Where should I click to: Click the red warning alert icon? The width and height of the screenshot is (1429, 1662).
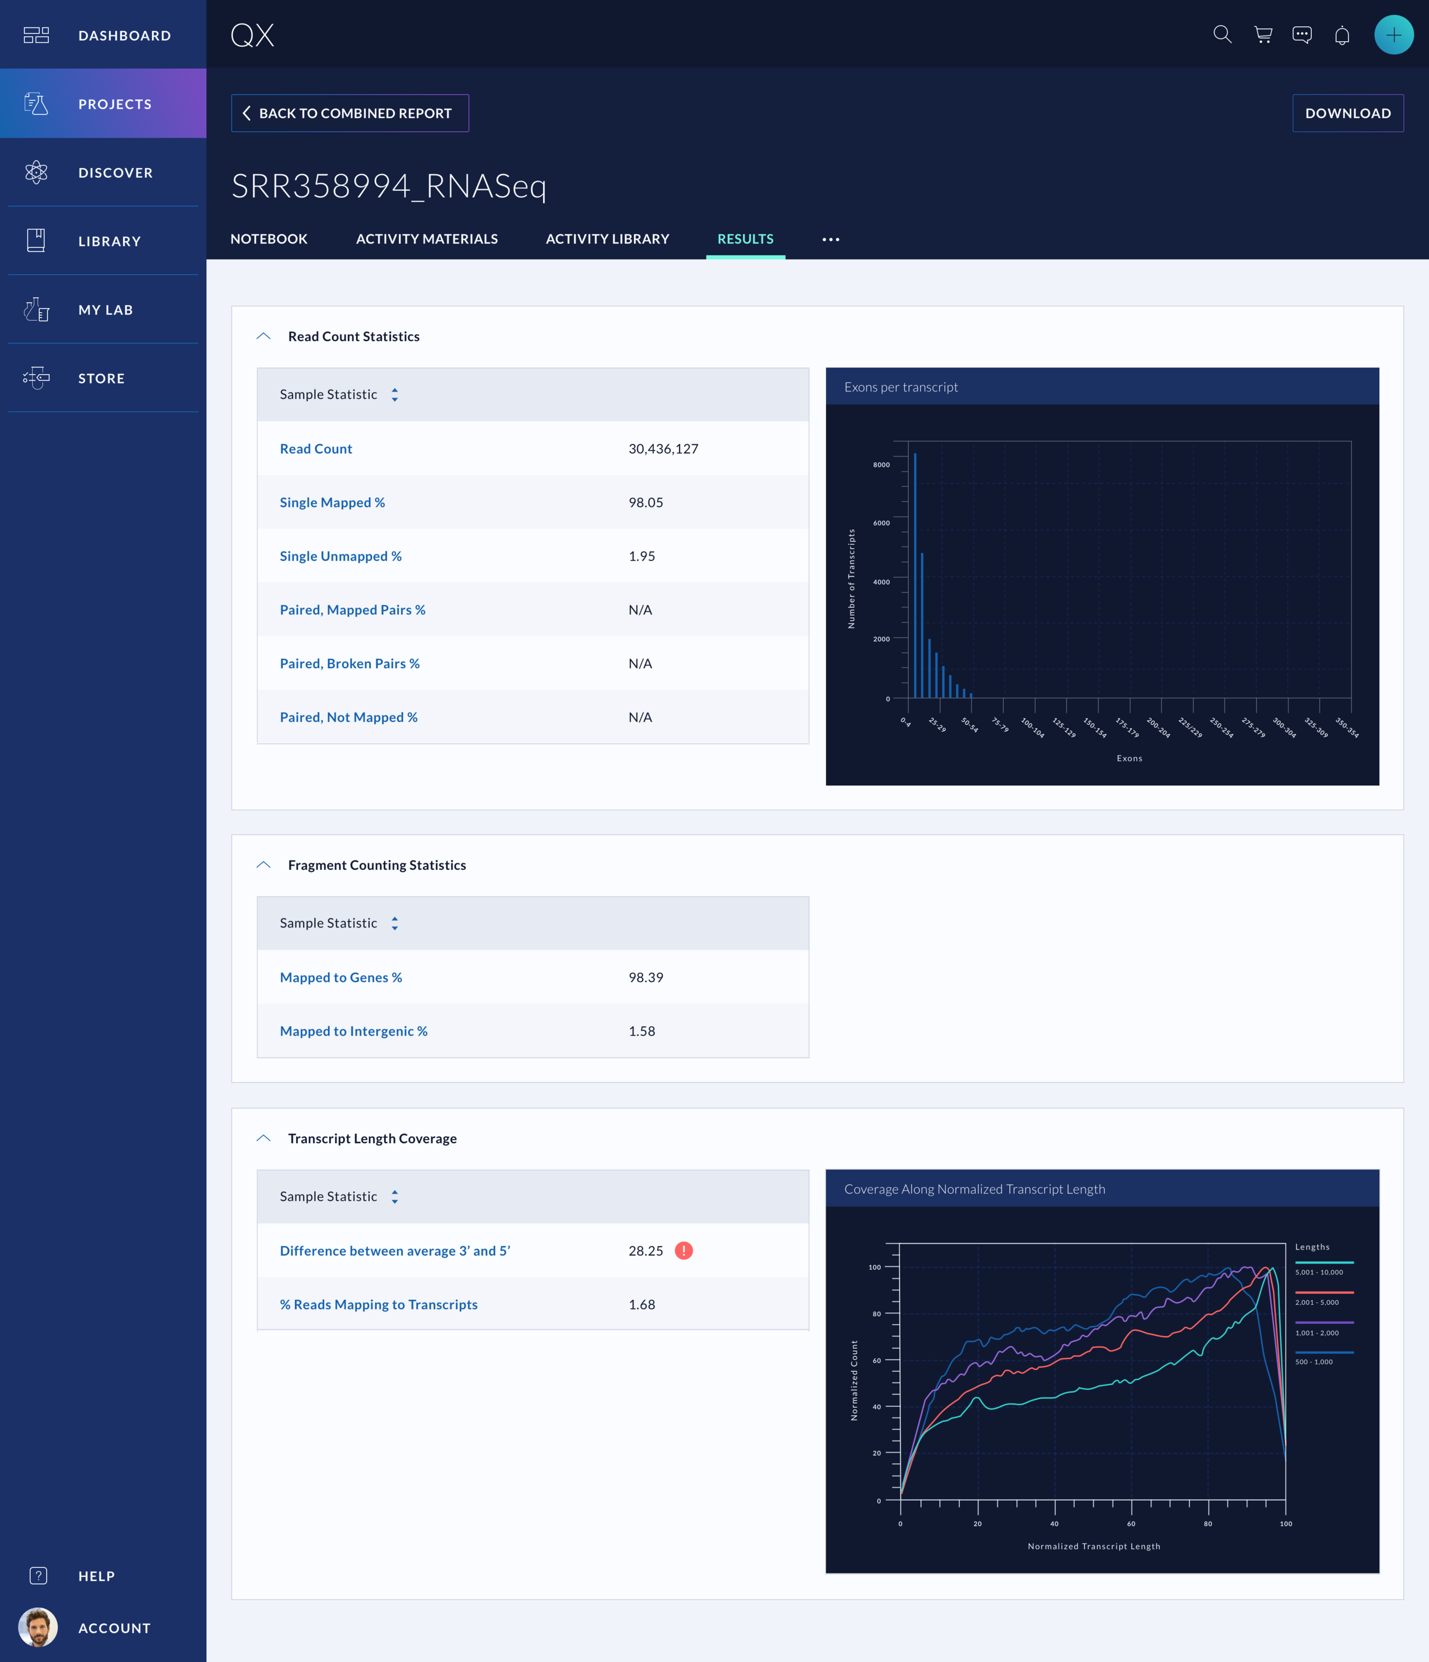684,1251
